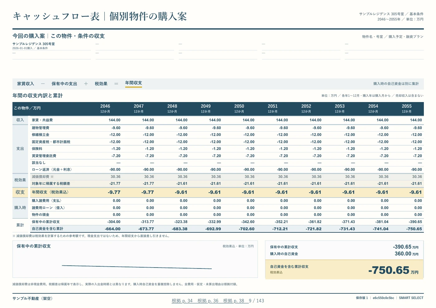The width and height of the screenshot is (436, 308).
Task: Click the -664.00 cell under 2046
Action: click(113, 229)
